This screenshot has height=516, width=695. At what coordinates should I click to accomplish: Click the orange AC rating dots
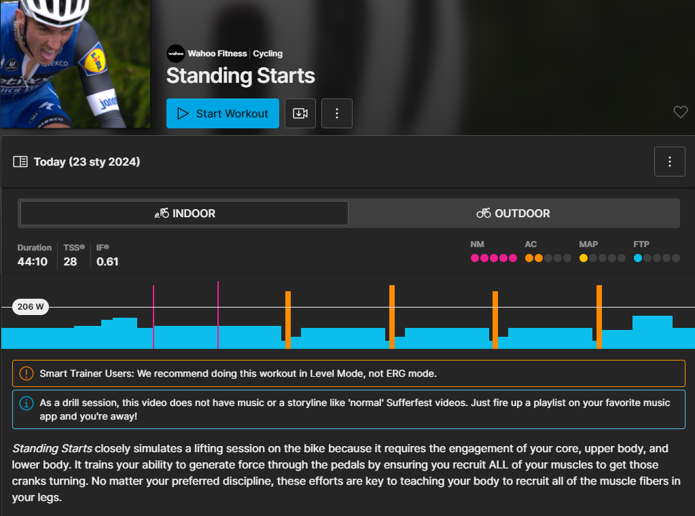[548, 258]
